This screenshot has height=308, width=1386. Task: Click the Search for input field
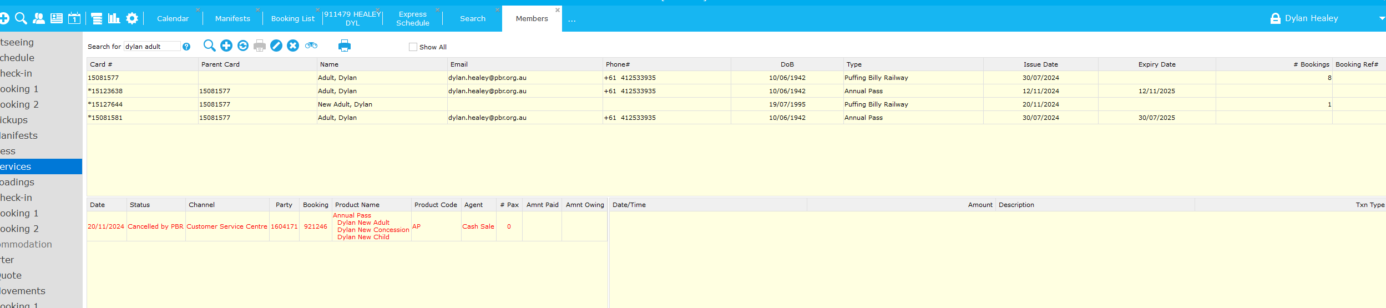coord(152,47)
